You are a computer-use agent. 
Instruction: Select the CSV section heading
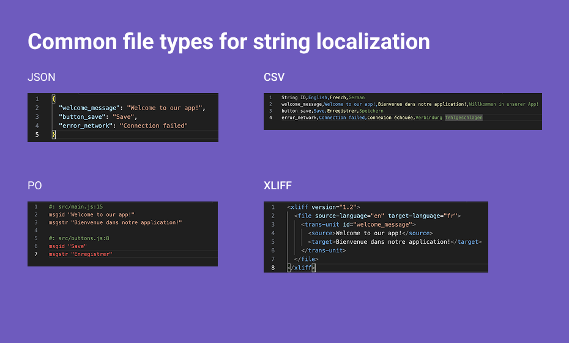pos(274,77)
